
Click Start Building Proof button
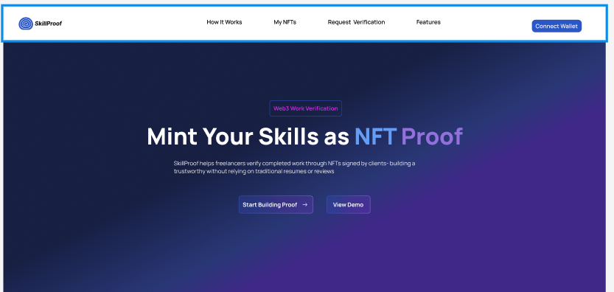(276, 204)
